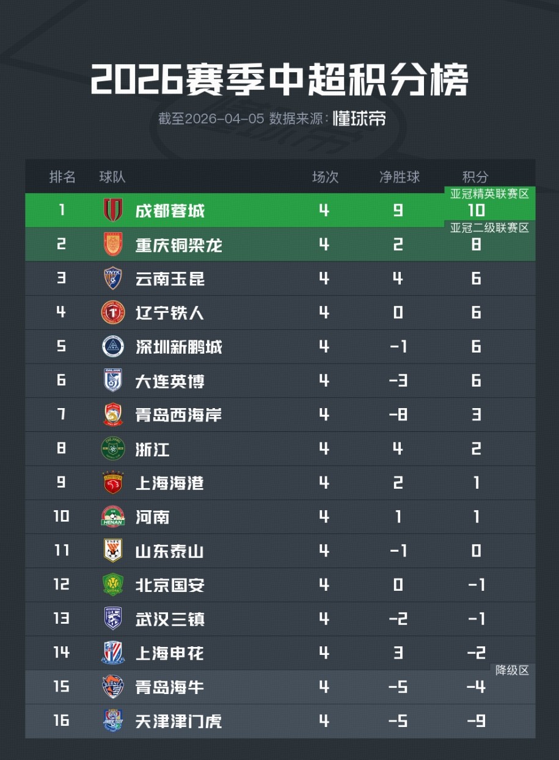Viewport: 559px width, 760px height.
Task: Select the 山东泰山 club crest
Action: click(113, 551)
